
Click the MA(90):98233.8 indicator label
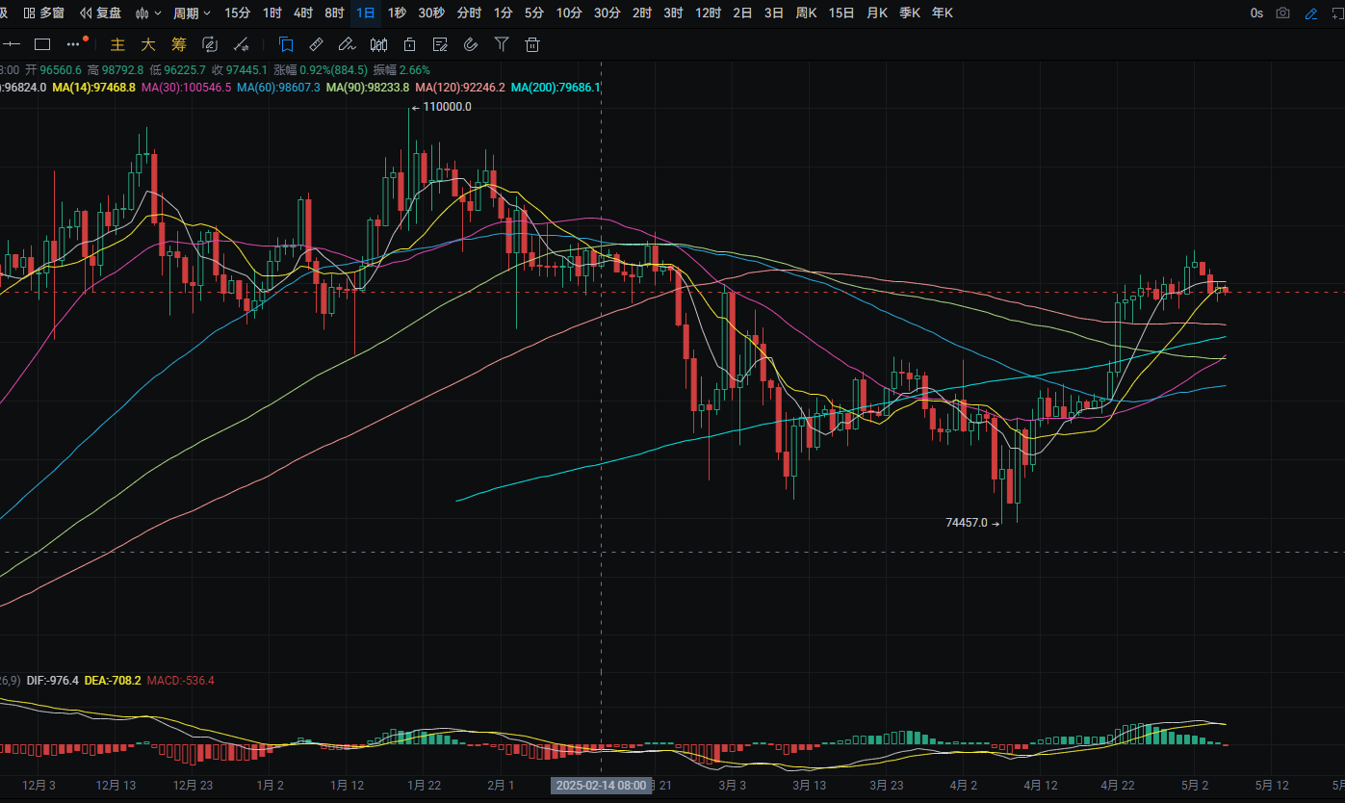pos(367,87)
